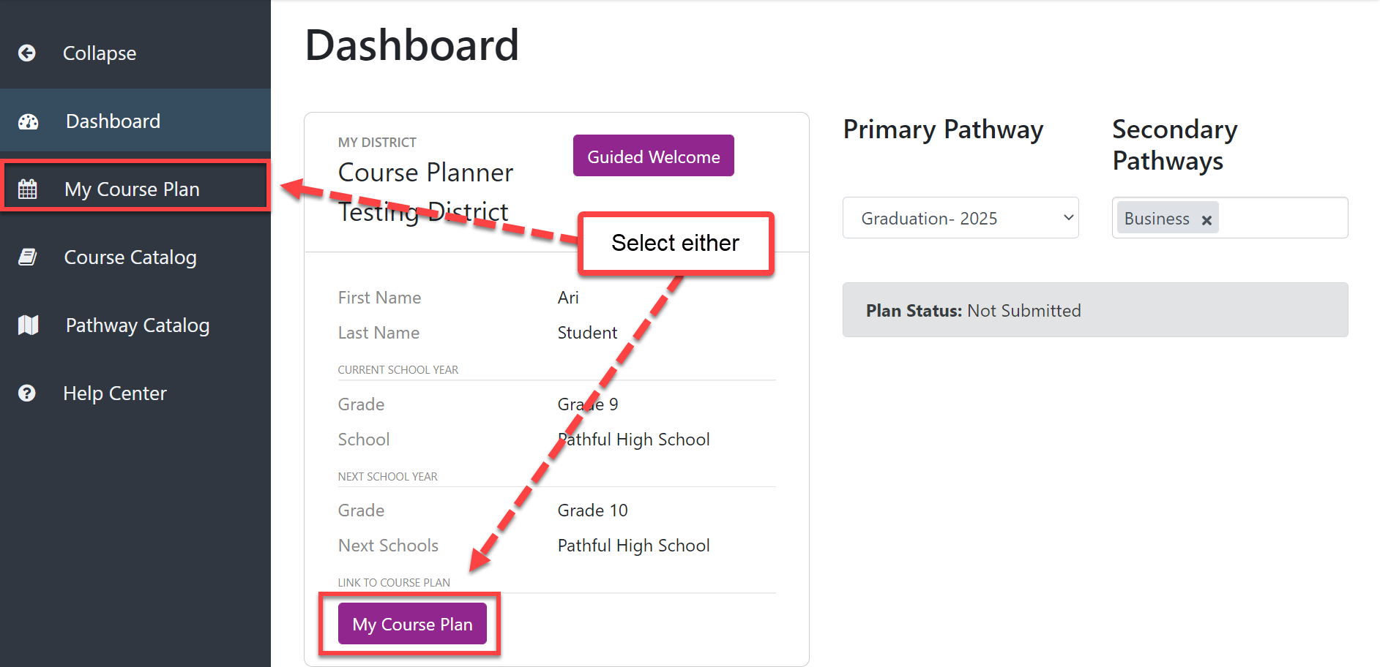Expand the Graduation- 2025 dropdown arrow
The image size is (1380, 667).
click(x=1068, y=217)
